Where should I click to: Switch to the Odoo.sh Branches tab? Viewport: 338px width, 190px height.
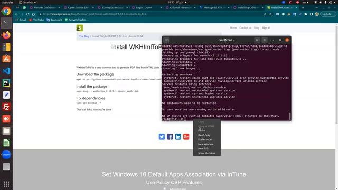tap(180, 7)
